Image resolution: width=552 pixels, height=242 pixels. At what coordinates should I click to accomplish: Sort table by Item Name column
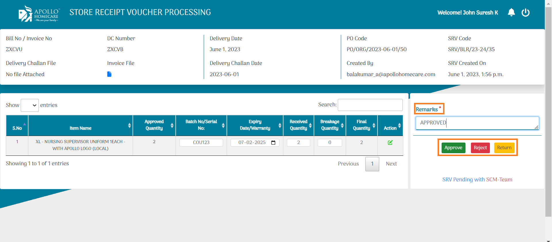(x=80, y=125)
